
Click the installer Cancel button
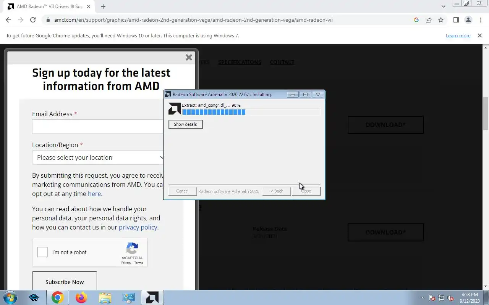pos(182,191)
